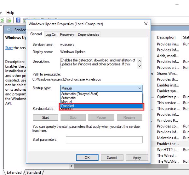Click the blue help question mark icon
Screen dimensions: 189x175
18,20
